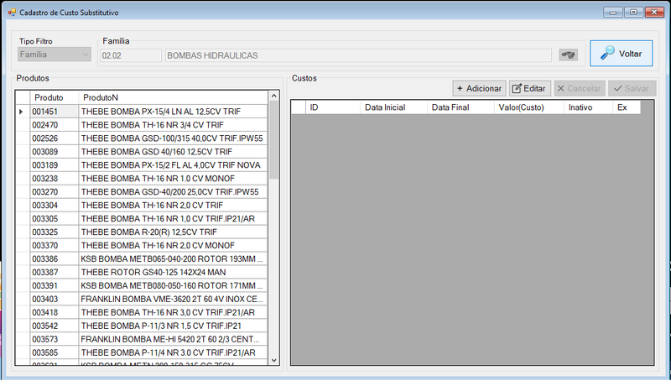Click THEBE BOMBA GSD-40/200 25,0CV TRIF.IPW55
This screenshot has width=671, height=386.
[x=174, y=191]
